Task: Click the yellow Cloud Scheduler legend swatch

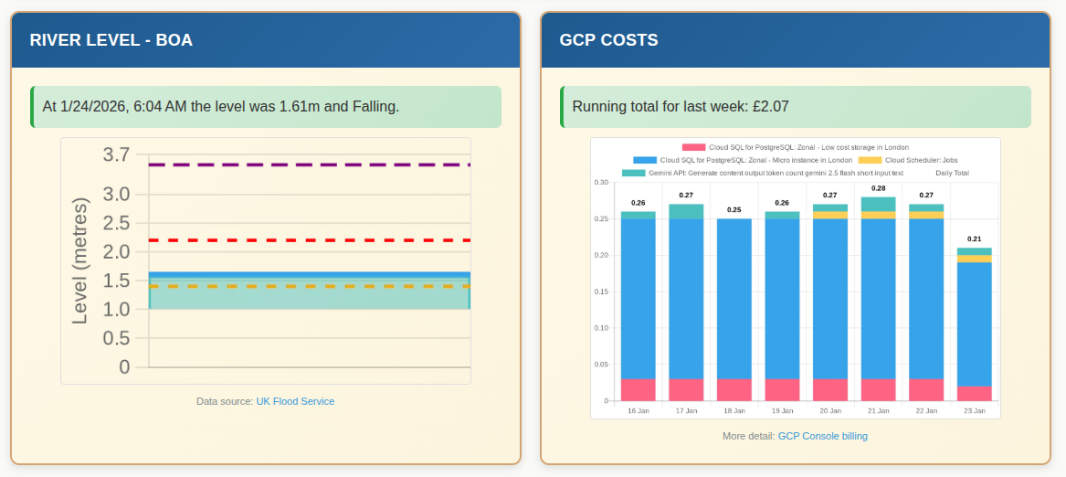Action: click(x=870, y=160)
